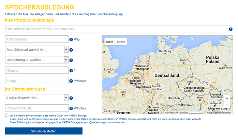Click help icon beside Neigung field
This screenshot has width=238, height=140.
pyautogui.click(x=71, y=70)
